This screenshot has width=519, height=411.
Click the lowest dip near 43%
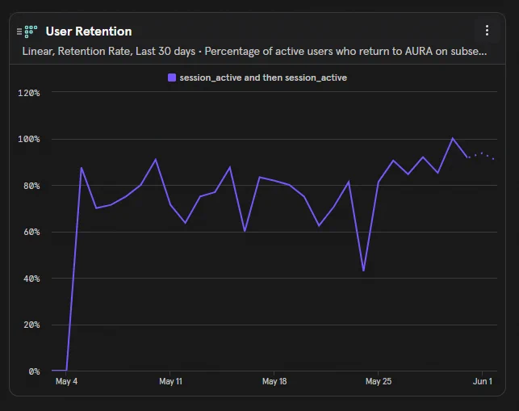(363, 271)
